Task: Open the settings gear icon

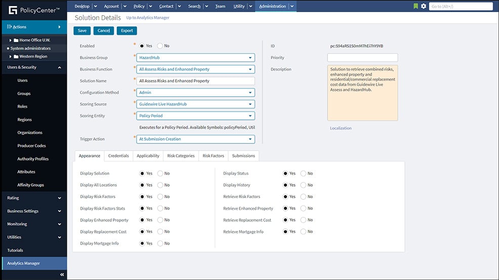Action: click(424, 6)
